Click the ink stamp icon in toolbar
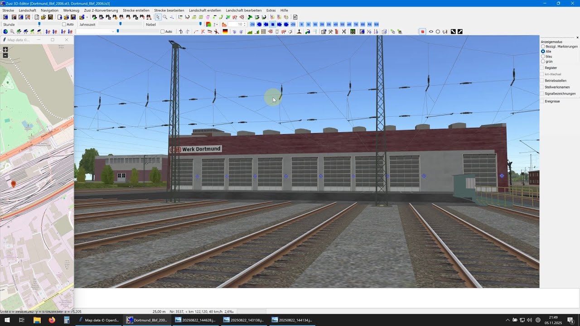 (x=299, y=32)
